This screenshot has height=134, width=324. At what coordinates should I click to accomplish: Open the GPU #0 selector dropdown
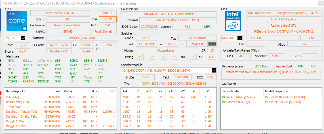click(240, 38)
